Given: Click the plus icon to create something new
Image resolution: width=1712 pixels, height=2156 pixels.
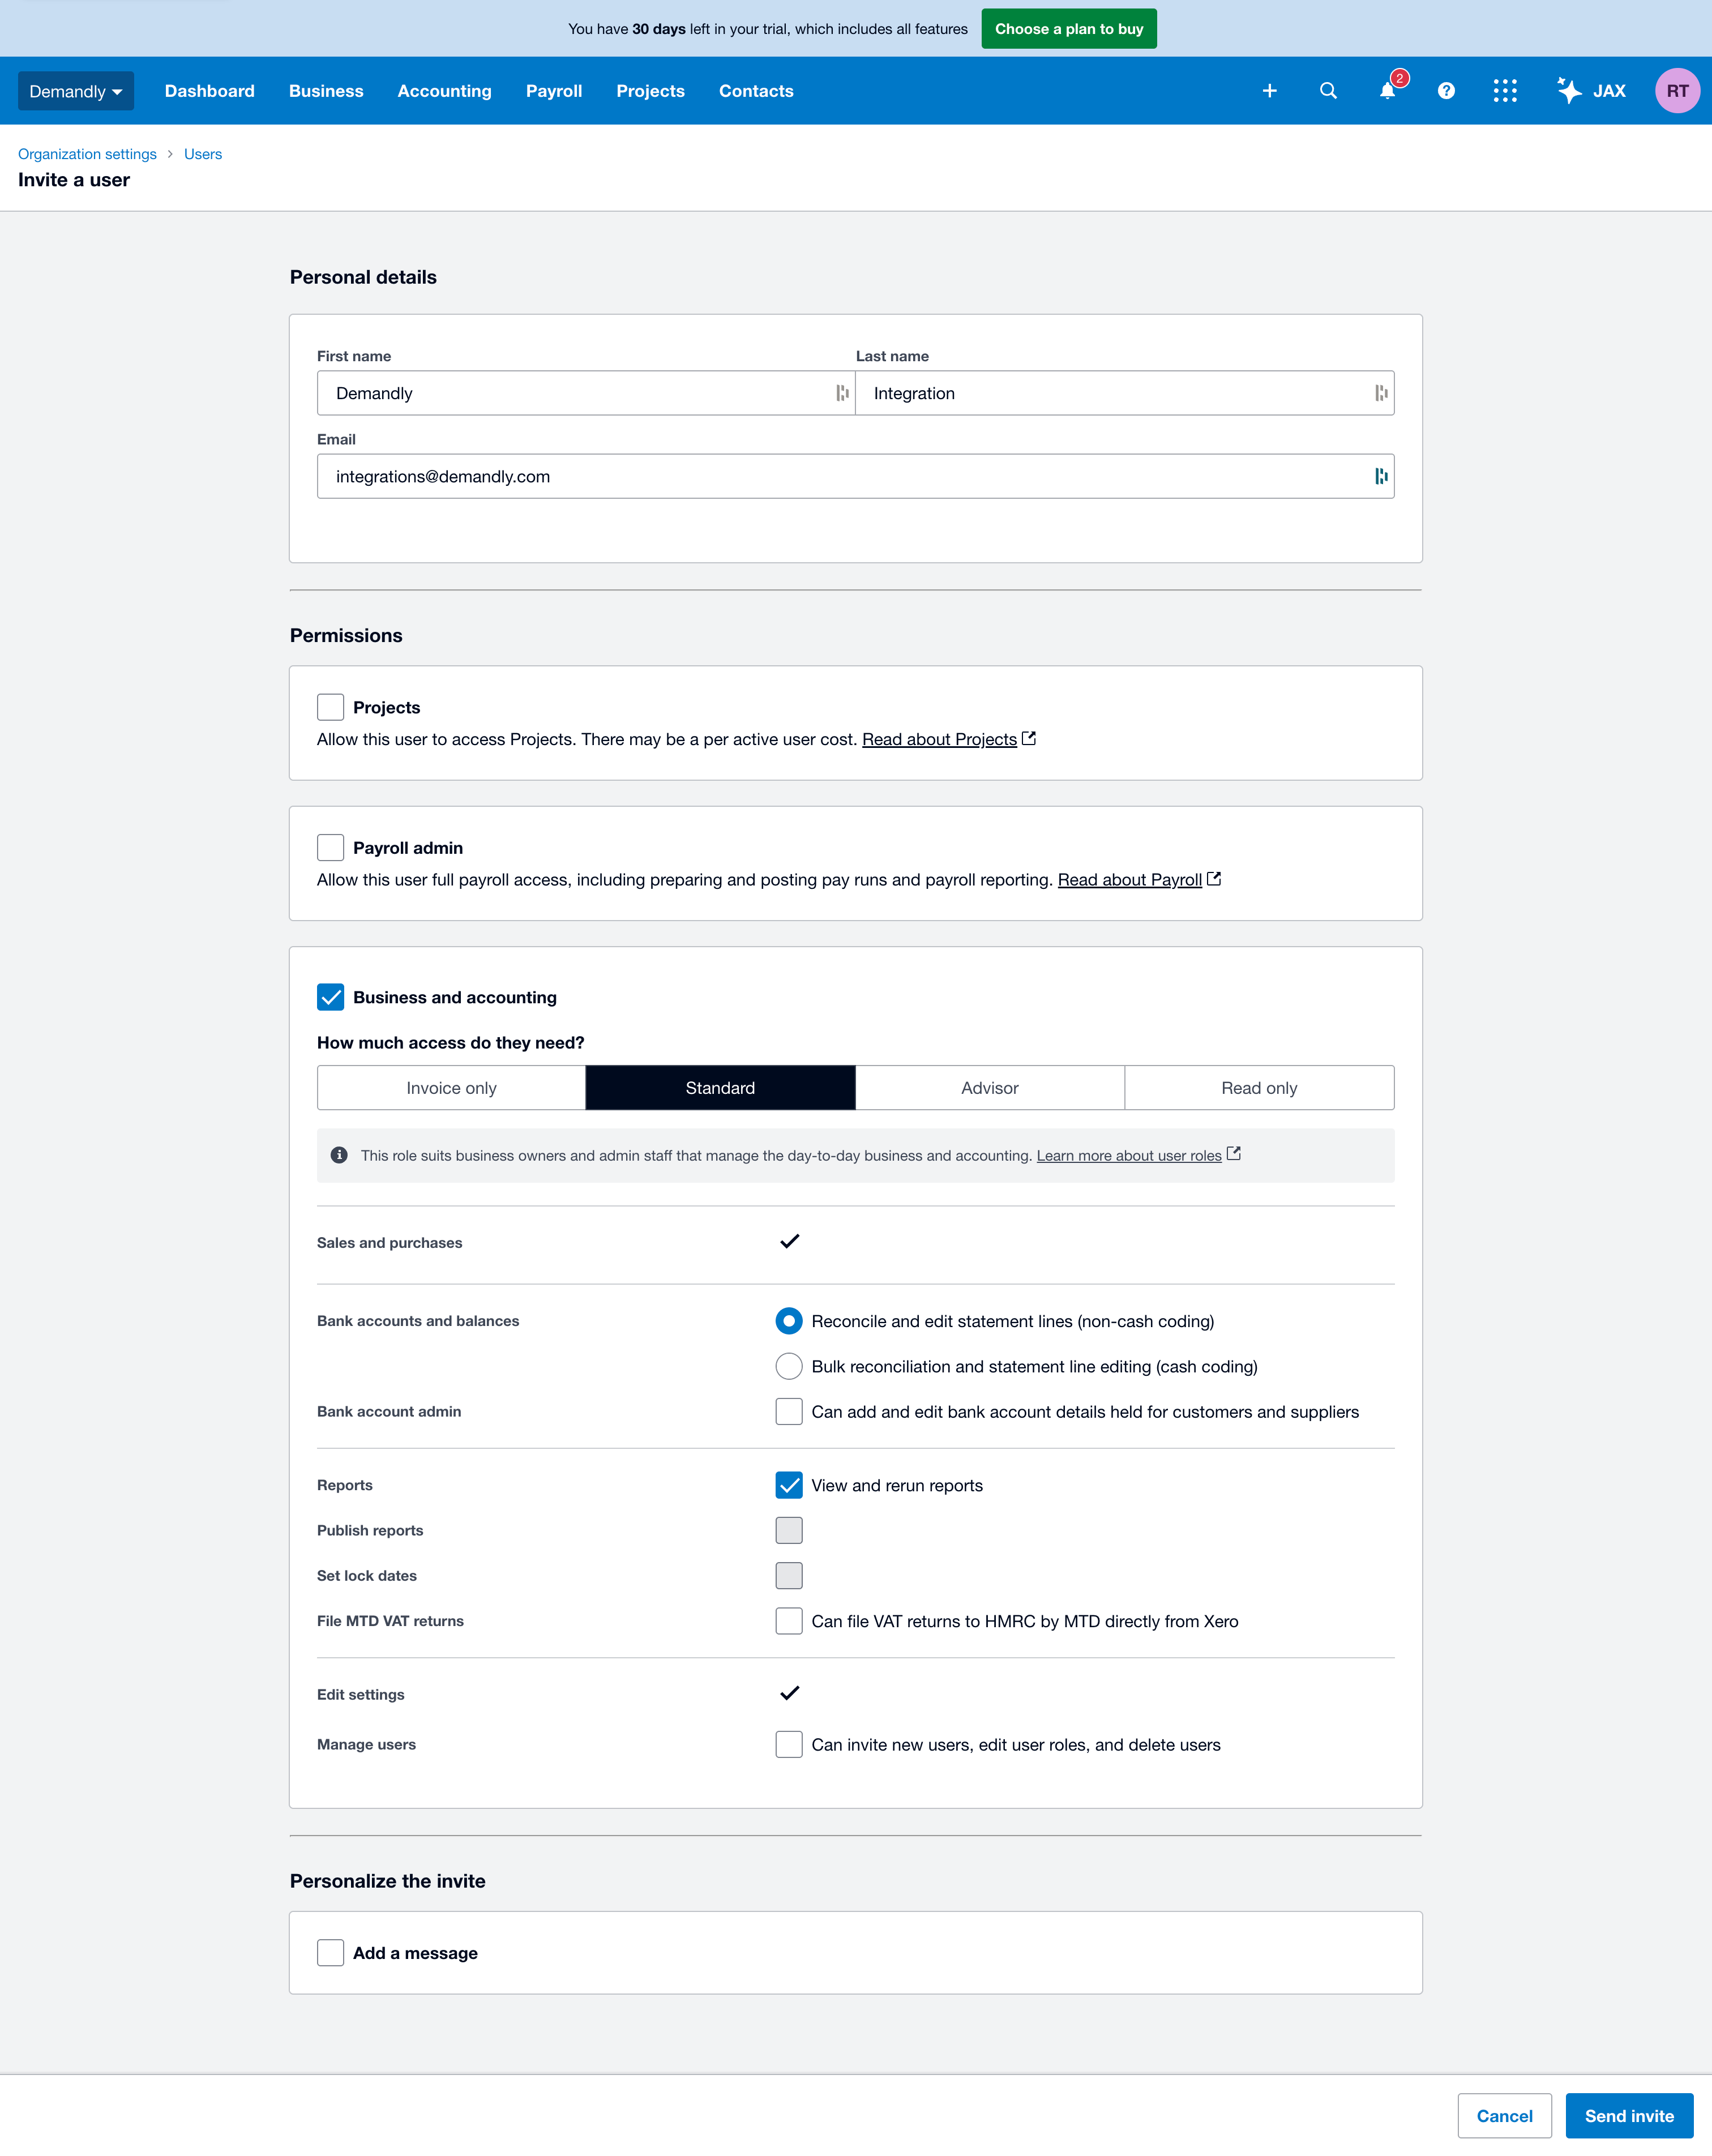Looking at the screenshot, I should (x=1269, y=90).
